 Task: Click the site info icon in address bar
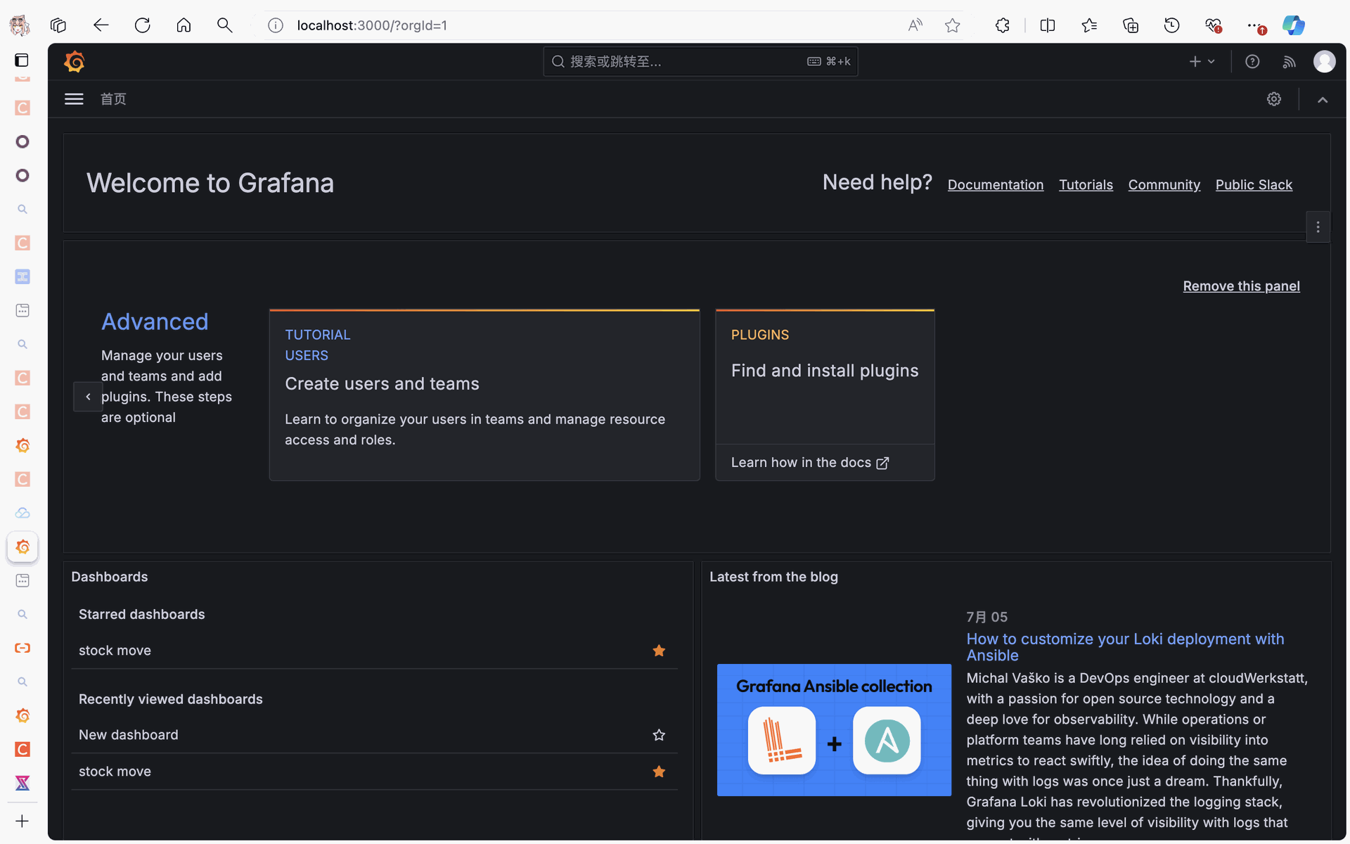276,25
